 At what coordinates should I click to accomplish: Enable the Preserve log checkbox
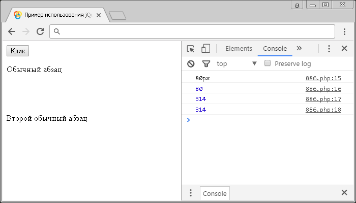[268, 63]
